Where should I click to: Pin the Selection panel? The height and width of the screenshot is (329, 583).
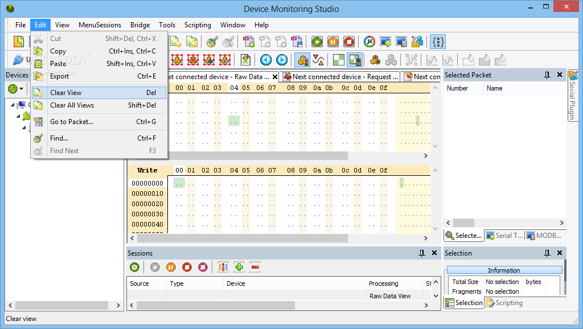(547, 253)
